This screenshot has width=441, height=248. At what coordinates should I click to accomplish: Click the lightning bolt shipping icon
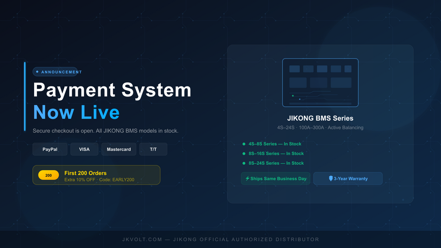point(247,178)
